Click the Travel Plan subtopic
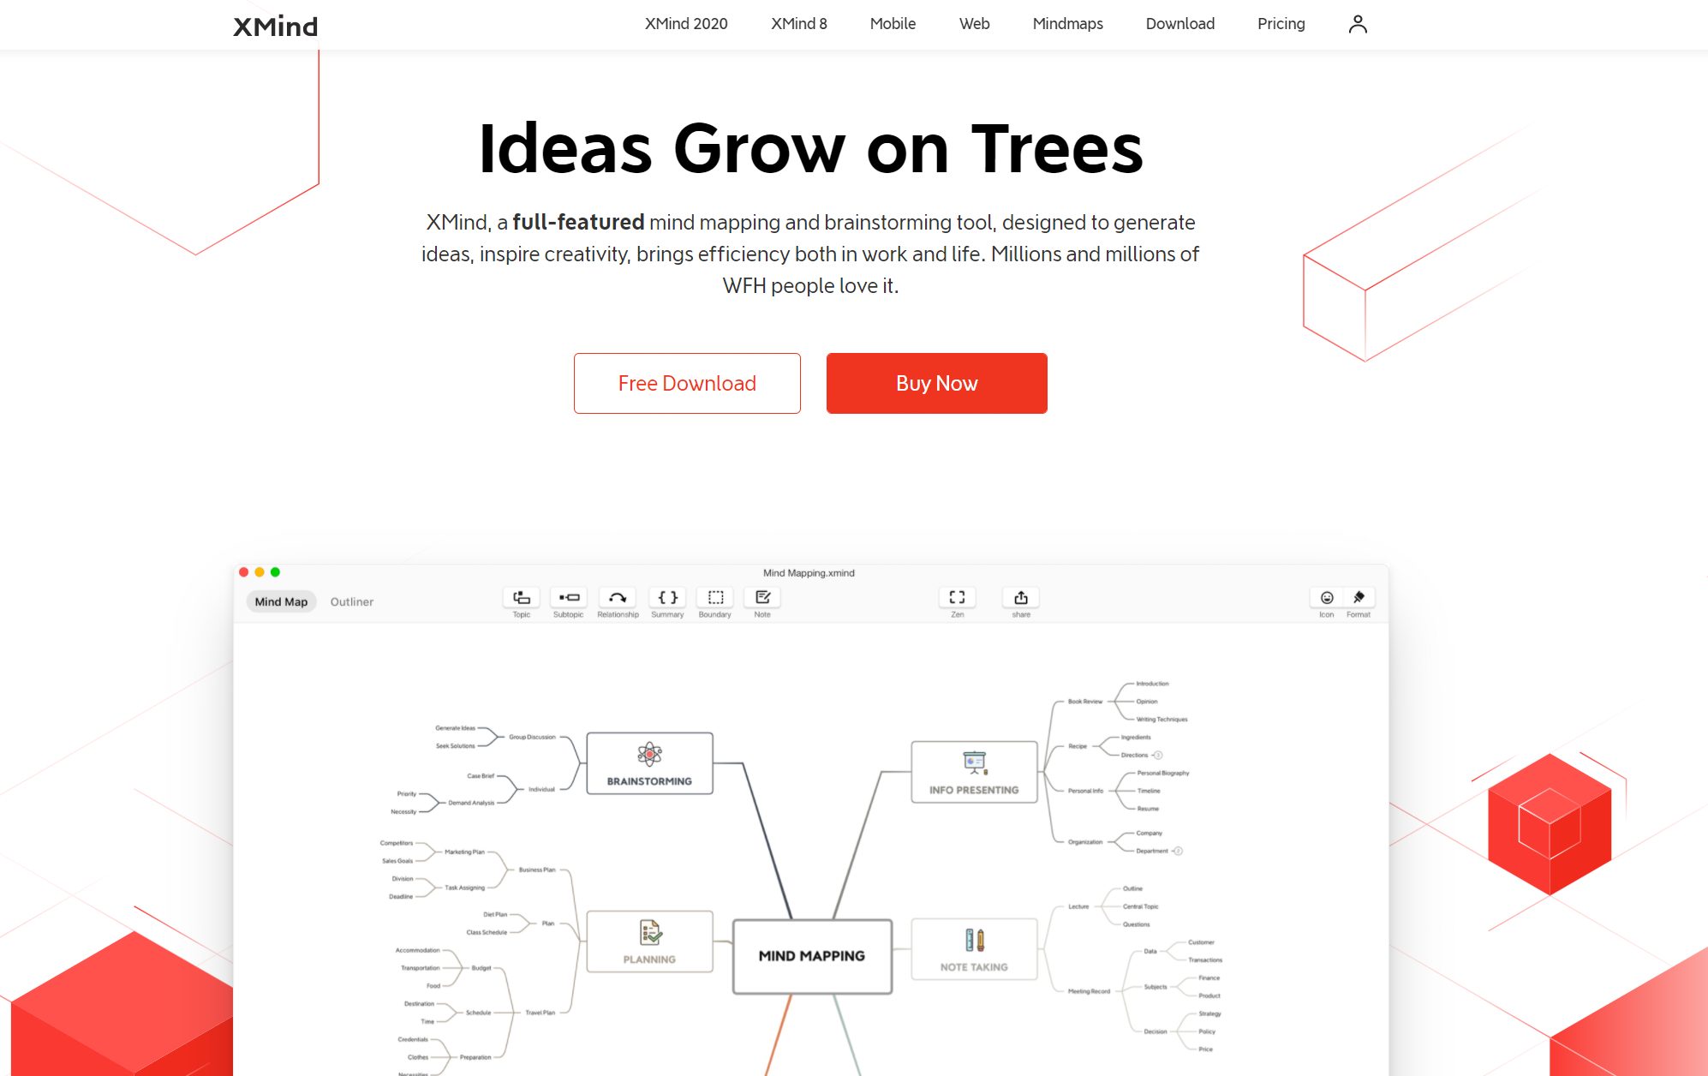Viewport: 1708px width, 1076px height. coord(540,1013)
